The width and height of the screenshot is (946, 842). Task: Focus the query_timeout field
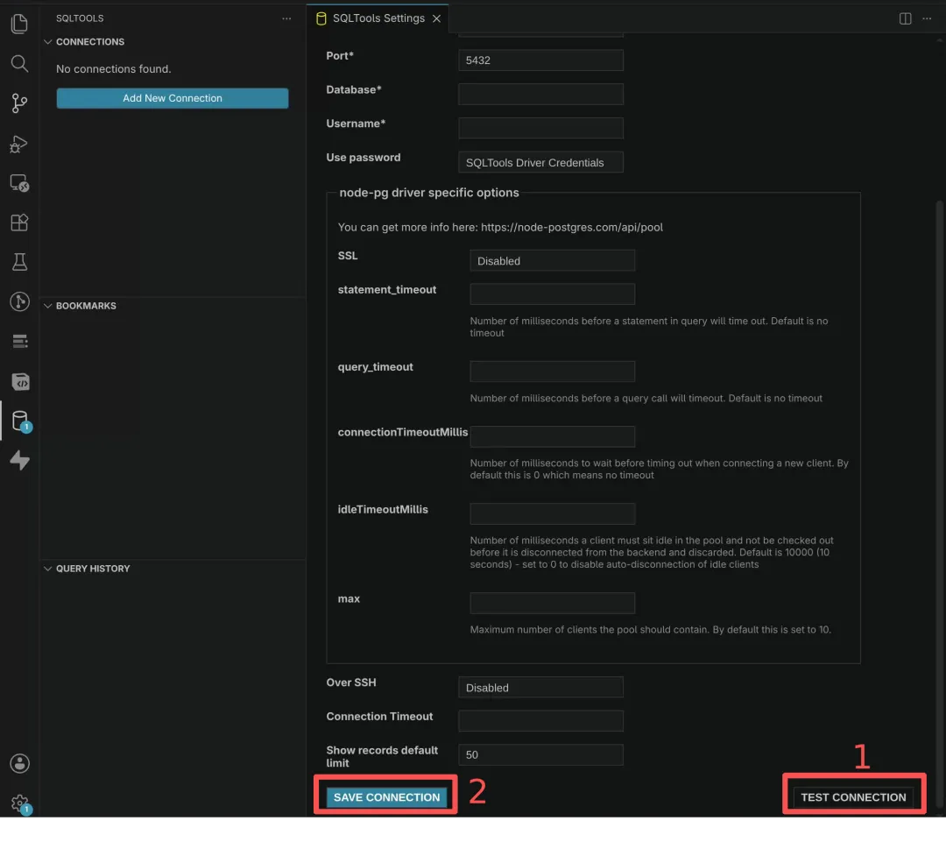click(552, 371)
